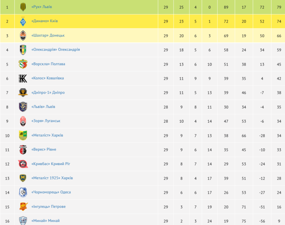The width and height of the screenshot is (285, 225).
Task: Follow the «Шахтар» Донецьк link
Action: pyautogui.click(x=48, y=36)
